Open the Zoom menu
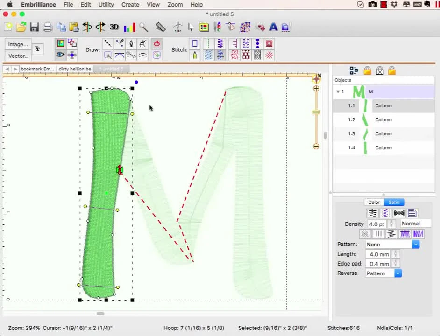The width and height of the screenshot is (440, 336). [x=175, y=5]
